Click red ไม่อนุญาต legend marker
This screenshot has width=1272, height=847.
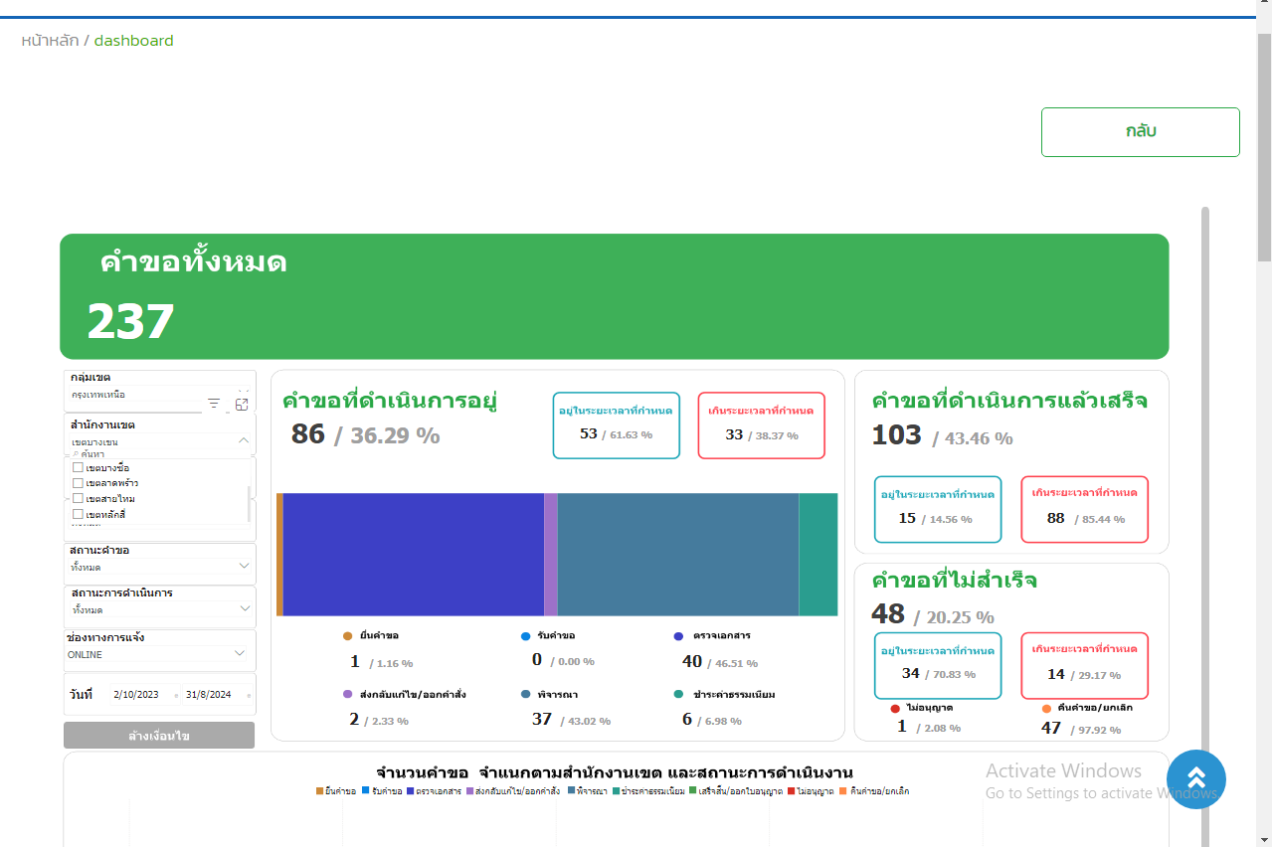(895, 709)
